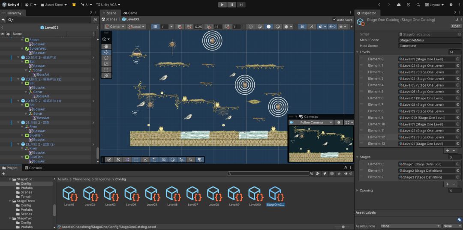The image size is (463, 230).
Task: Add a new element to Levels list
Action: (x=448, y=150)
